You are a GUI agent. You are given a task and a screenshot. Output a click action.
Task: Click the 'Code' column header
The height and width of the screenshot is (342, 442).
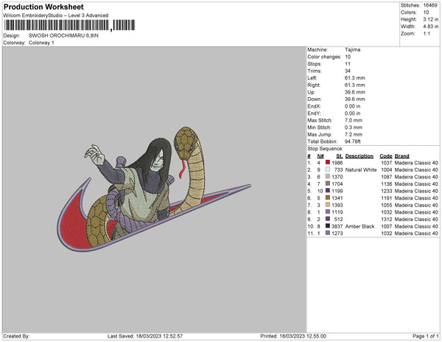tap(386, 156)
